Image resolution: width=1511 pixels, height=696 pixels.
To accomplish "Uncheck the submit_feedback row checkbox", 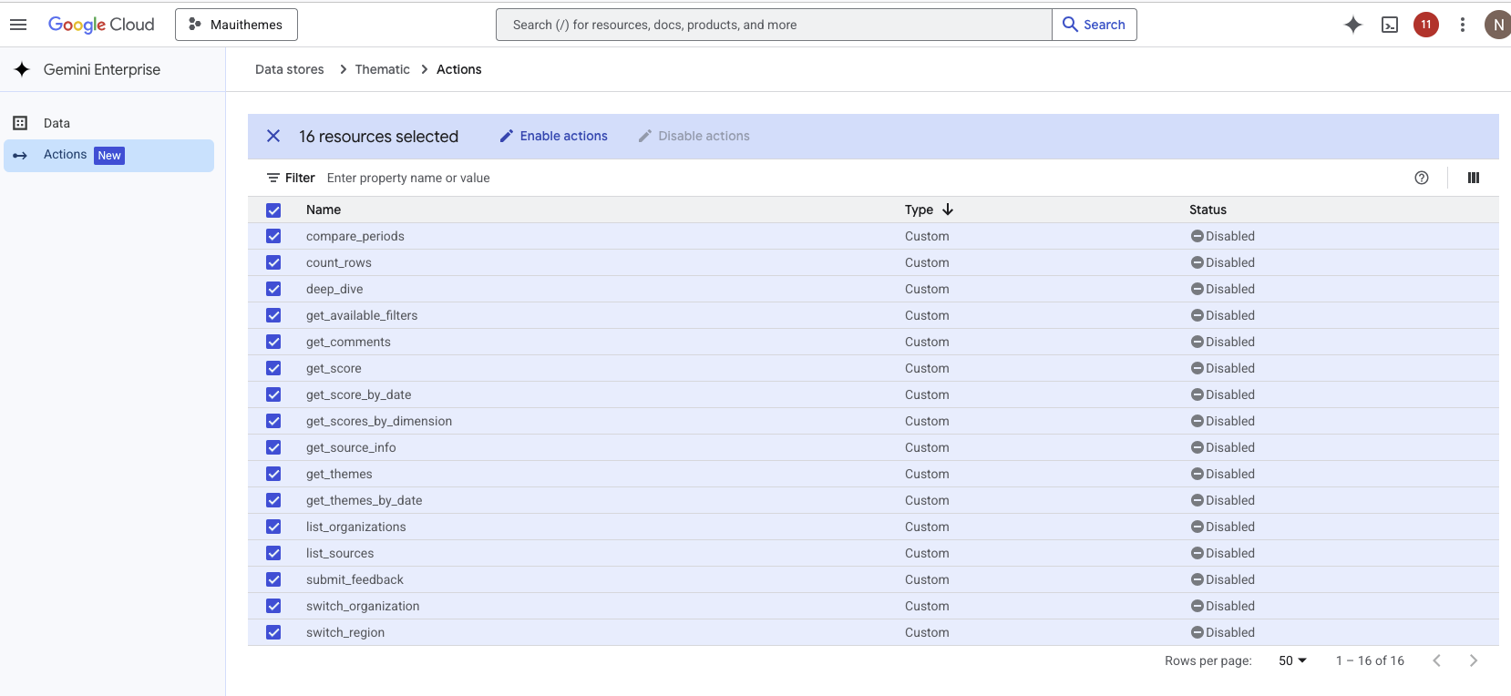I will coord(273,579).
